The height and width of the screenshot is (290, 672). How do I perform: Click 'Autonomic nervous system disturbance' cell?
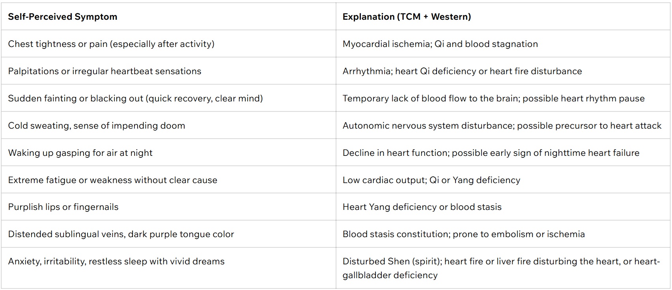[x=502, y=125]
